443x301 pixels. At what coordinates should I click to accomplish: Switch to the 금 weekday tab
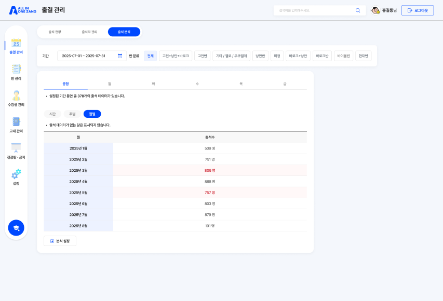point(285,84)
